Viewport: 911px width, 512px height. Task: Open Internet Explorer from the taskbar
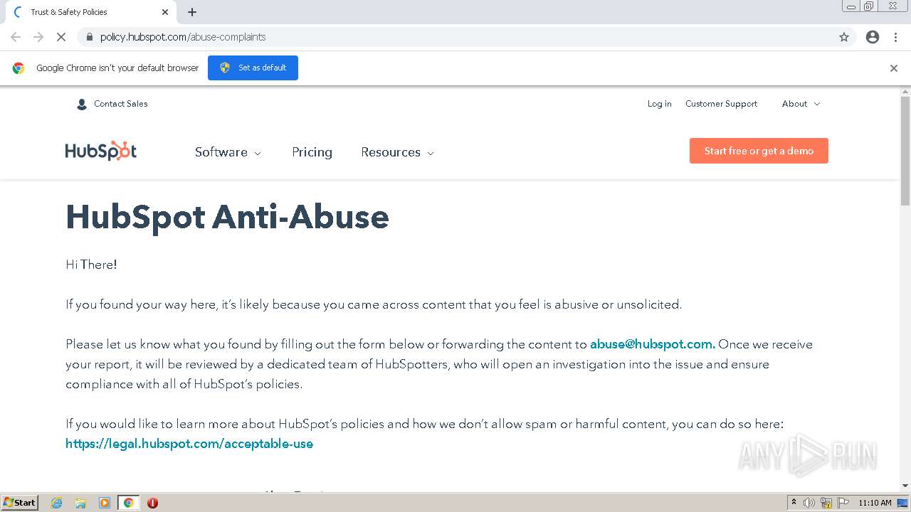click(57, 503)
